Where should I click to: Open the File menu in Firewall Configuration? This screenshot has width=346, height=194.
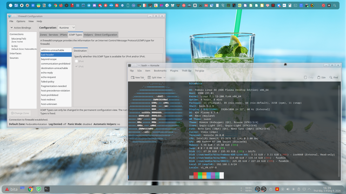point(11,22)
